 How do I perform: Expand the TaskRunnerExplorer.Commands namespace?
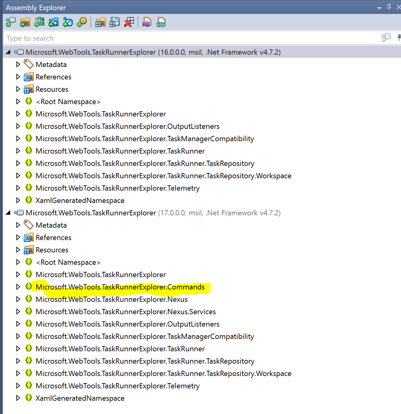18,287
